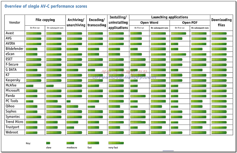The height and width of the screenshot is (153, 237).
Task: Select the 'eScan' vendor name
Action: 10,54
